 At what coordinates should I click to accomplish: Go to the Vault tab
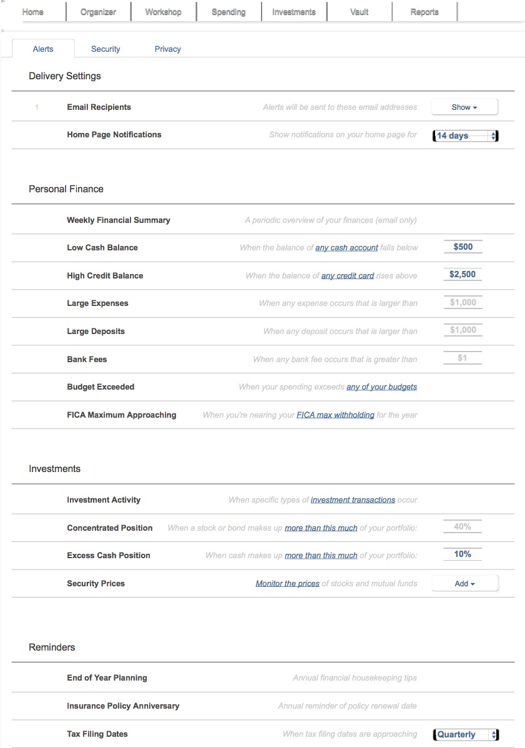pyautogui.click(x=360, y=12)
